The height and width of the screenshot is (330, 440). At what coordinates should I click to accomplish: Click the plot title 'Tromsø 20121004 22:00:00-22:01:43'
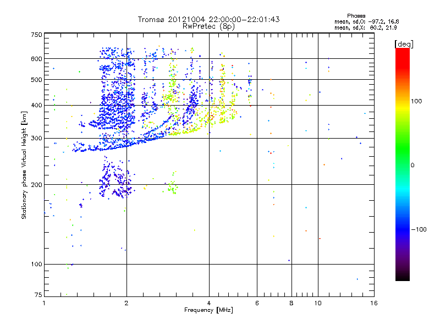point(208,19)
